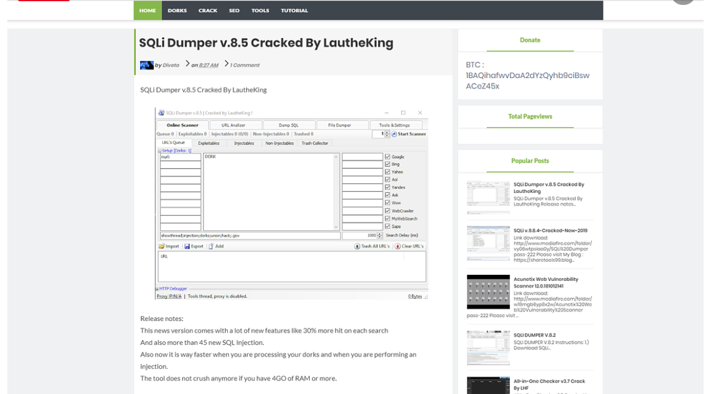Click the SQLi Dumper title bar app icon
Viewport: 714px width, 394px height.
162,113
